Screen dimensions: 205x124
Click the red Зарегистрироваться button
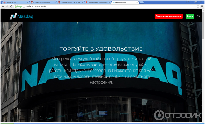pyautogui.click(x=169, y=16)
